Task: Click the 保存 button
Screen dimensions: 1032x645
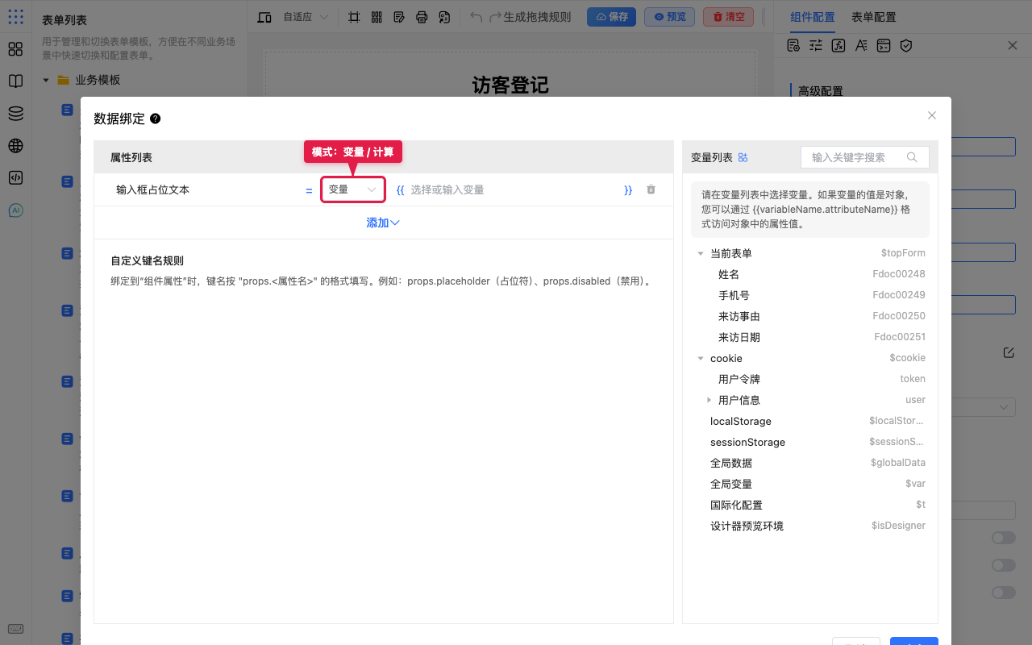Action: pyautogui.click(x=611, y=17)
